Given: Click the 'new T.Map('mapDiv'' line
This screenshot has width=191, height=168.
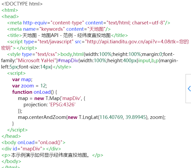Looking at the screenshot, I should pyautogui.click(x=52, y=98).
